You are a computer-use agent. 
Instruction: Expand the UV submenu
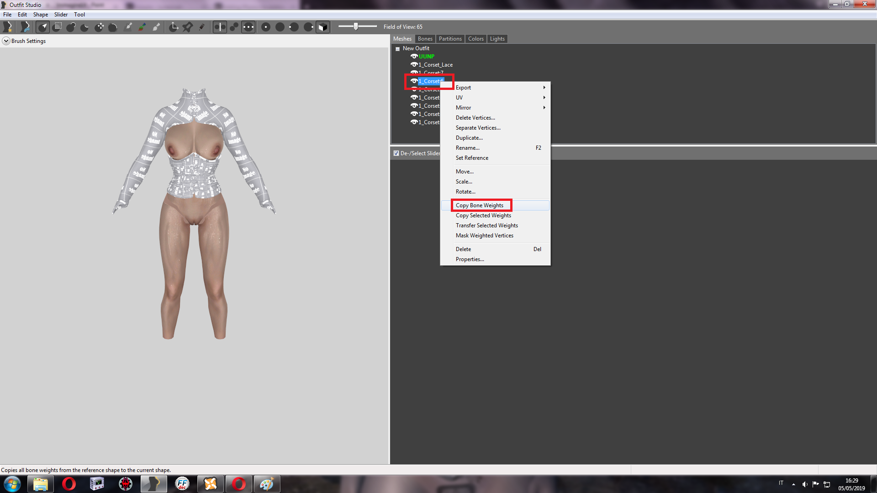click(495, 98)
